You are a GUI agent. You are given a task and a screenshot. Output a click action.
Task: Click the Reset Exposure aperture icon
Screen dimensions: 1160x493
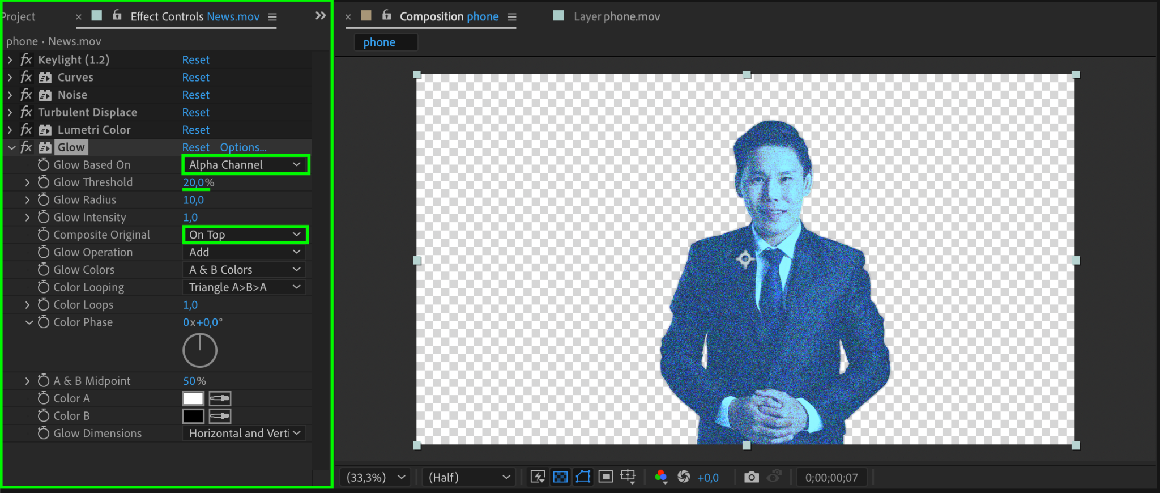point(684,477)
